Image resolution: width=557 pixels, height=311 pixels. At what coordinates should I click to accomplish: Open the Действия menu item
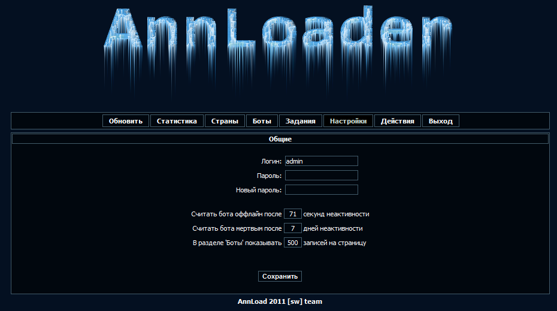(398, 121)
